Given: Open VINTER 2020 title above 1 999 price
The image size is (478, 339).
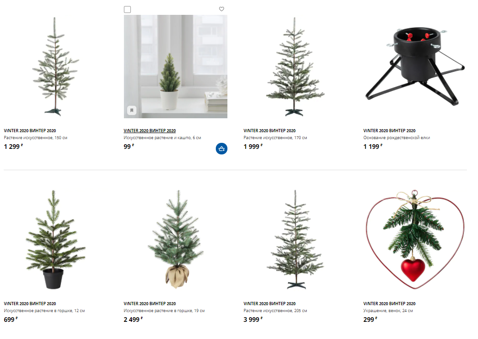Looking at the screenshot, I should pyautogui.click(x=270, y=131).
